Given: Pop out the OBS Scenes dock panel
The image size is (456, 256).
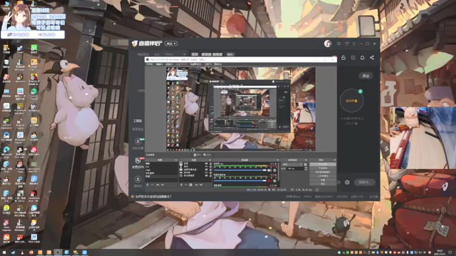Looking at the screenshot, I should pyautogui.click(x=176, y=160).
